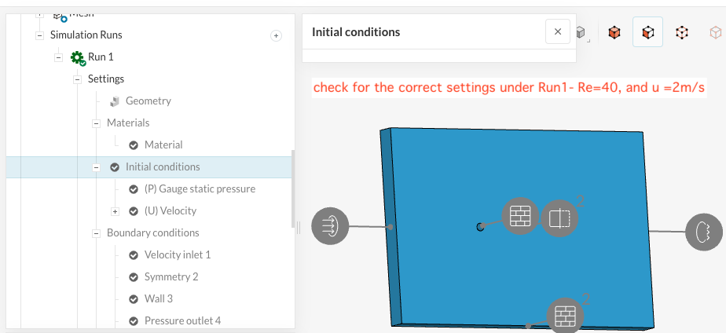Viewport: 726px width, 333px height.
Task: Click the green Run 1 gear icon
Action: click(x=78, y=57)
